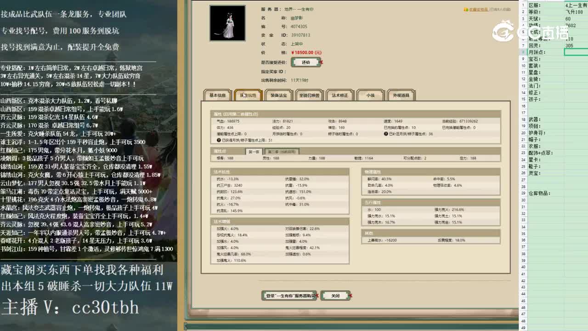
Task: Click the 收藏该物品 favorite link
Action: [x=478, y=9]
